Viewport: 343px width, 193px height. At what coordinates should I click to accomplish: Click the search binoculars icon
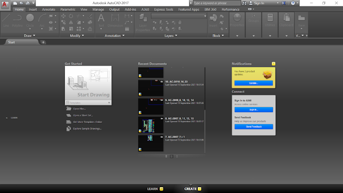pos(244,3)
